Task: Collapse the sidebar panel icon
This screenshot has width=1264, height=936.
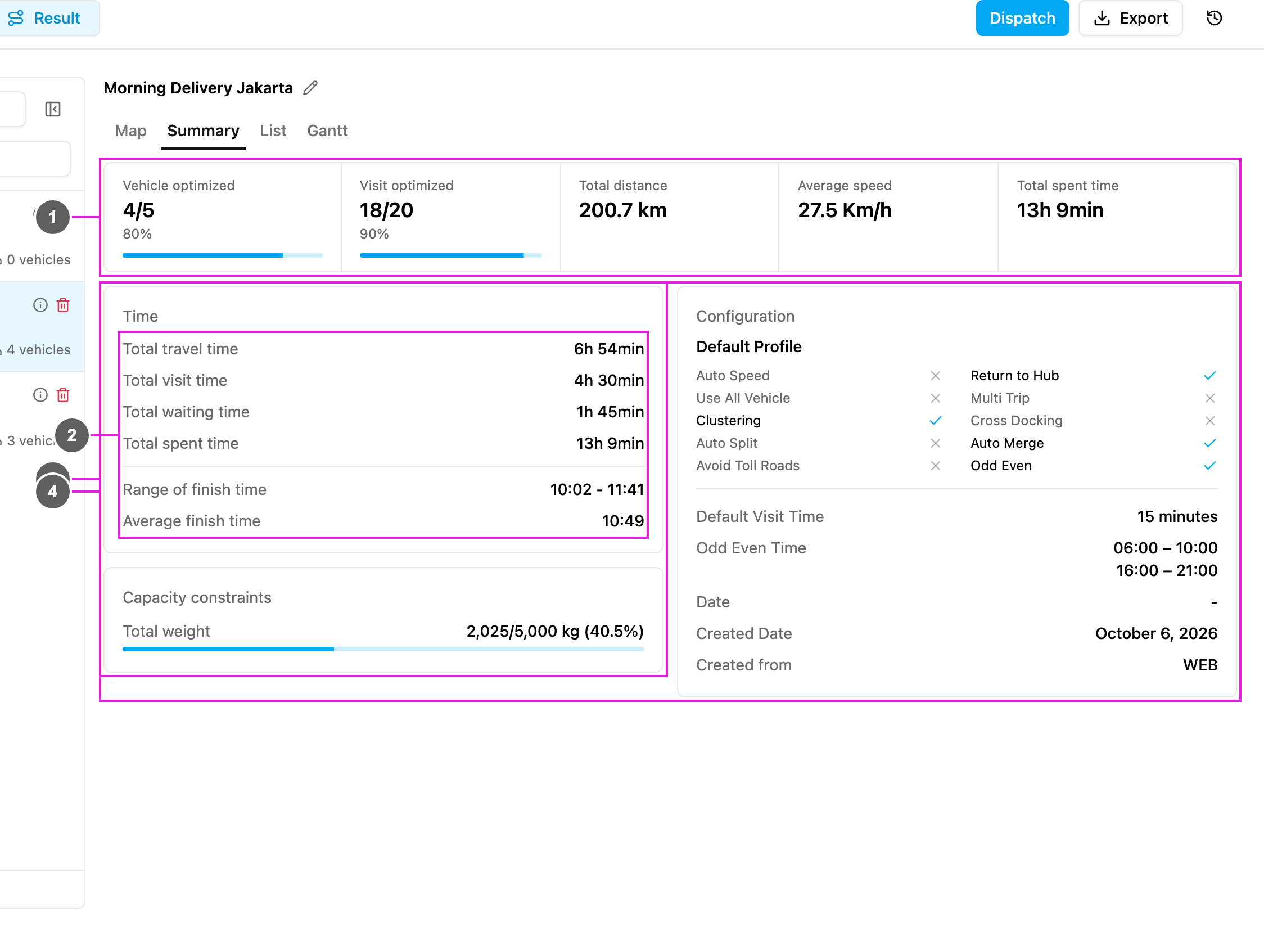Action: (x=53, y=109)
